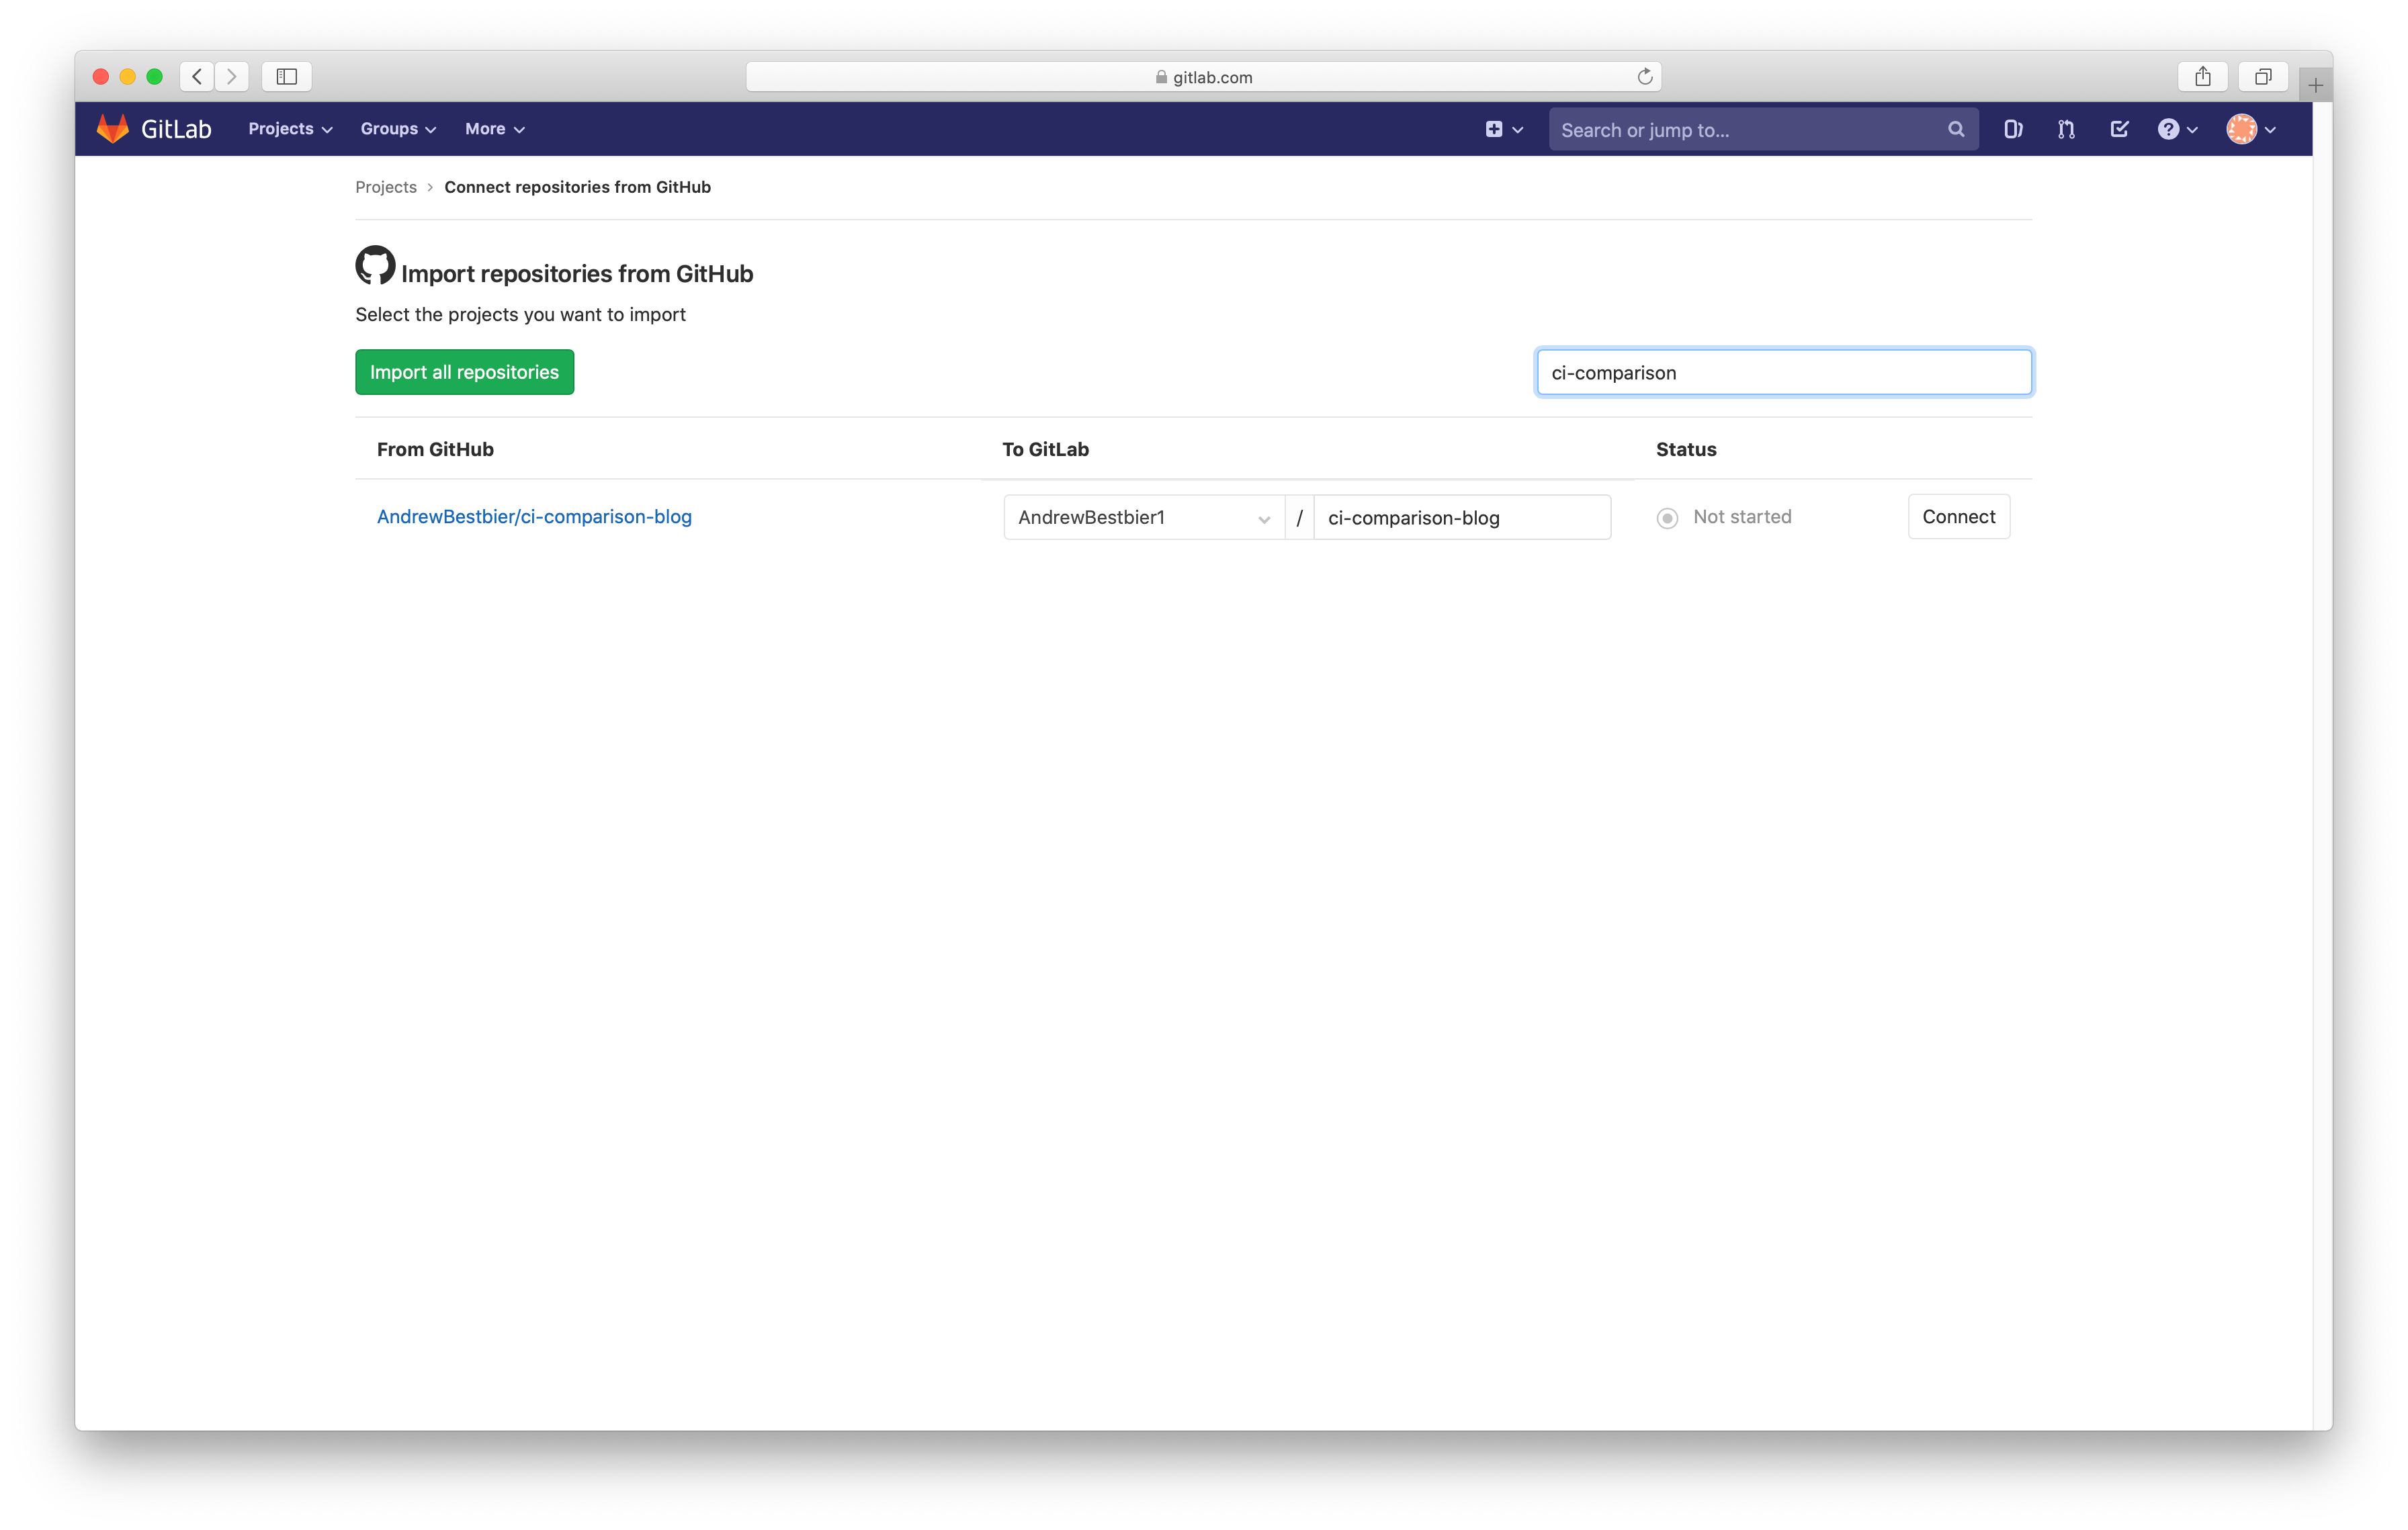The height and width of the screenshot is (1530, 2408).
Task: Open the plus icon to create new project
Action: (x=1494, y=129)
